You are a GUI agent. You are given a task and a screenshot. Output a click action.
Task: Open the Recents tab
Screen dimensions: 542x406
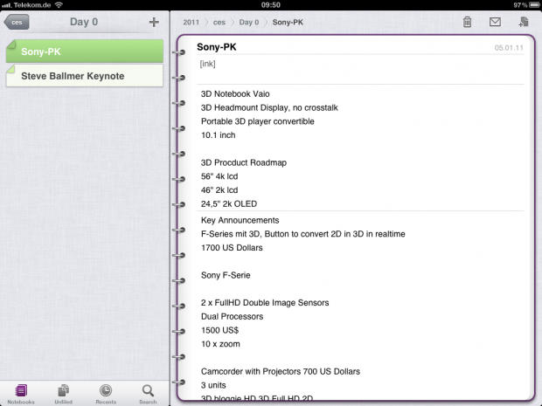[x=106, y=394]
